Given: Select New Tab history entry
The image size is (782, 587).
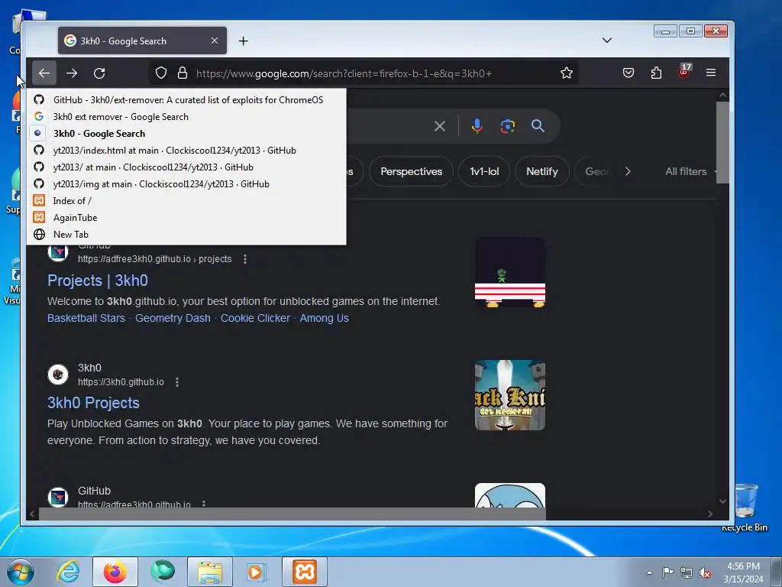Looking at the screenshot, I should click(x=186, y=235).
